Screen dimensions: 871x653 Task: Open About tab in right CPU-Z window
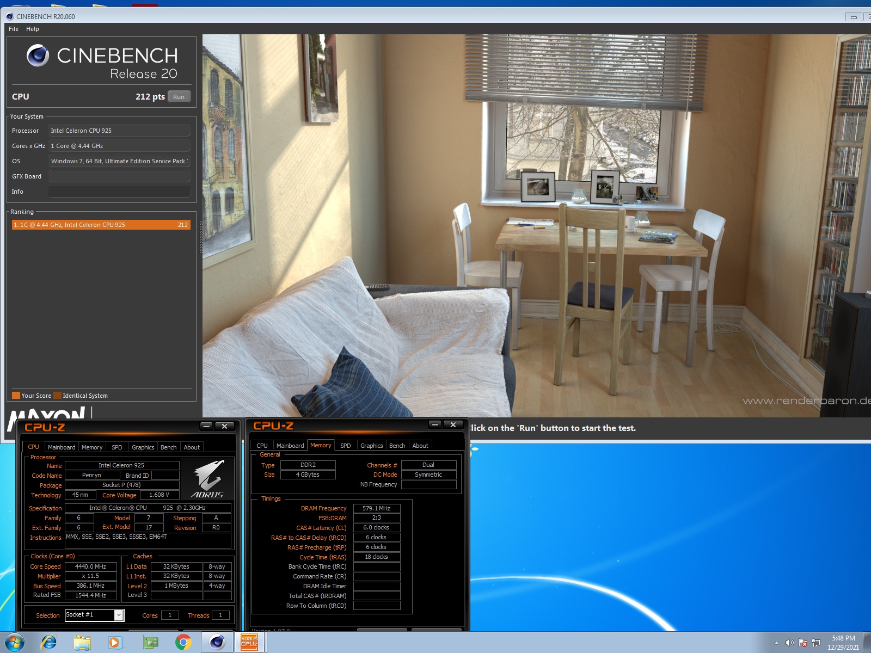pos(420,446)
